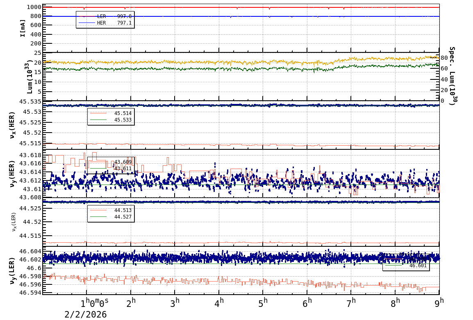Click the 200 tick on current axis
473x320 pixels.
[36, 43]
